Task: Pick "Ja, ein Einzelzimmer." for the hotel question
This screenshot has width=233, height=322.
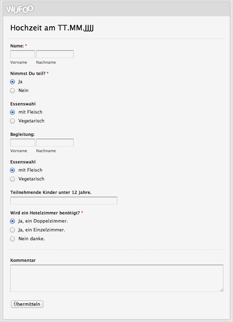Action: [12, 230]
